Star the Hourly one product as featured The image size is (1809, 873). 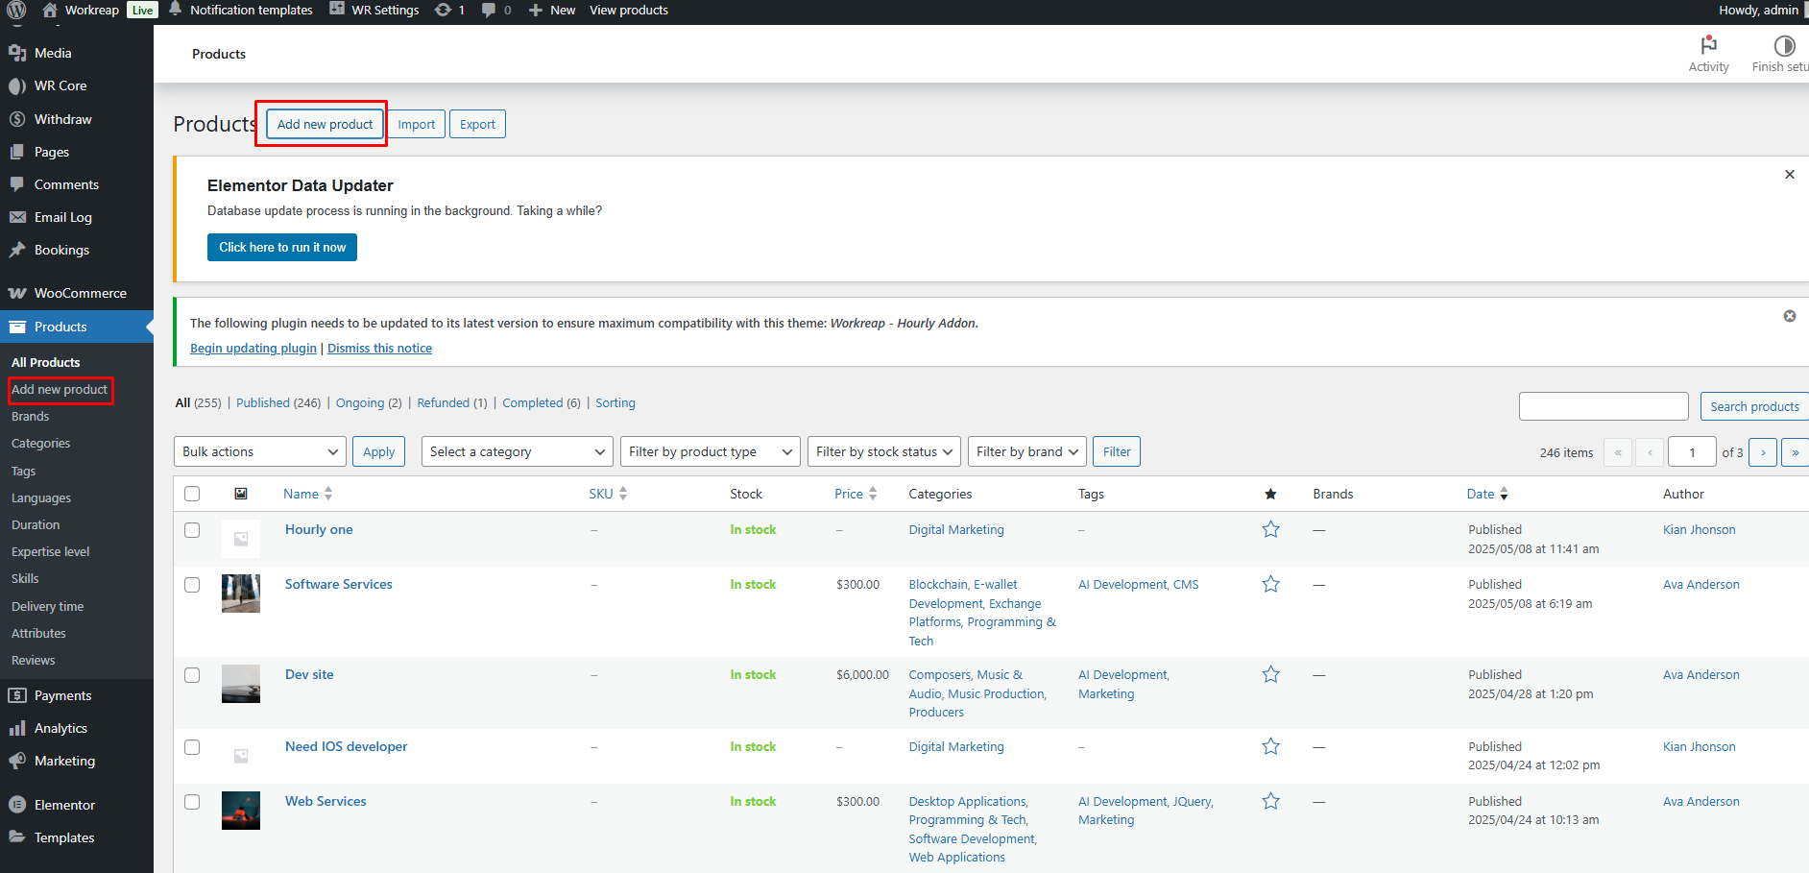(1270, 529)
